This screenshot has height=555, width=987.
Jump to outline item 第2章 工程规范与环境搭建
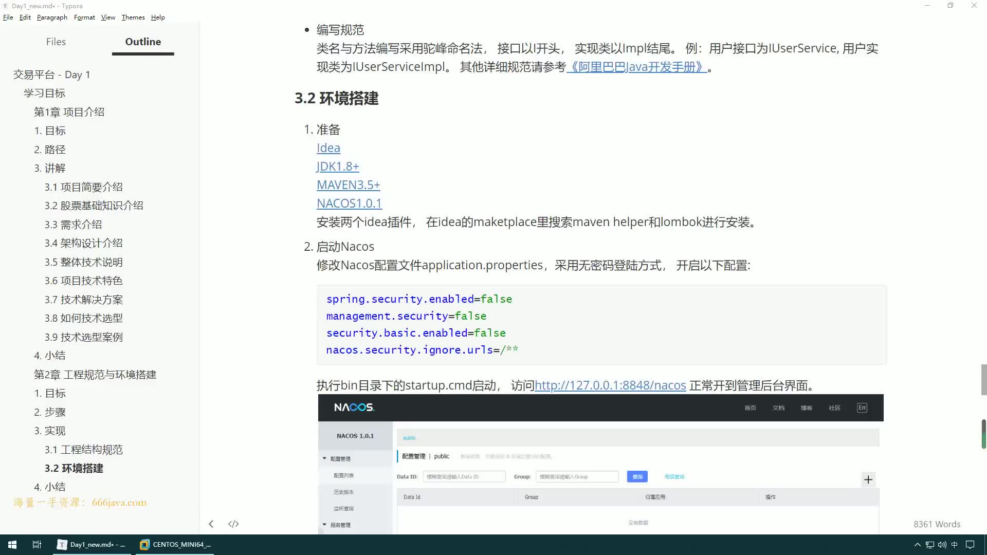(x=95, y=375)
